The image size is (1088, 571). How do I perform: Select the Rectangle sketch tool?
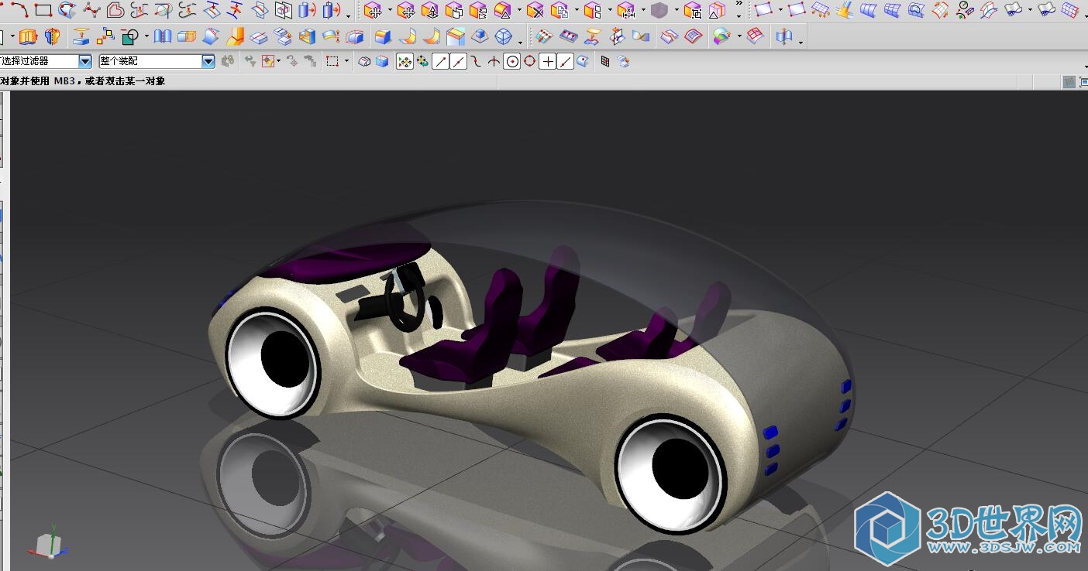43,10
